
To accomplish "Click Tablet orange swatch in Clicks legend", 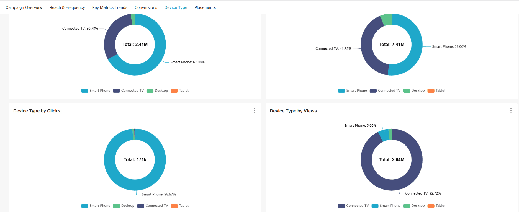I will (x=174, y=206).
